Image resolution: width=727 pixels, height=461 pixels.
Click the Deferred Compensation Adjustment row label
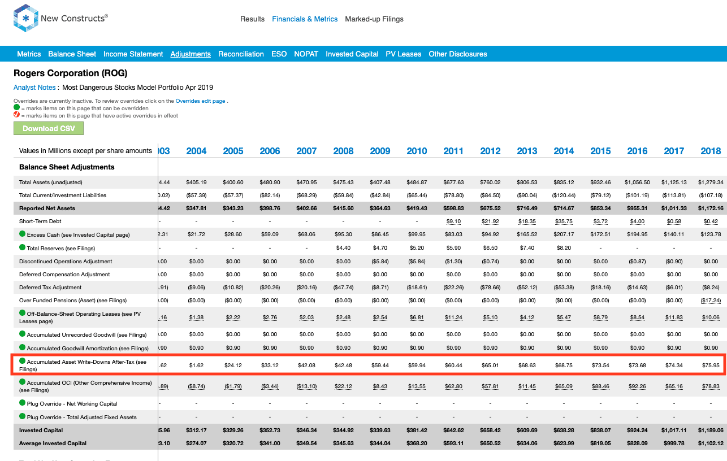(x=65, y=275)
